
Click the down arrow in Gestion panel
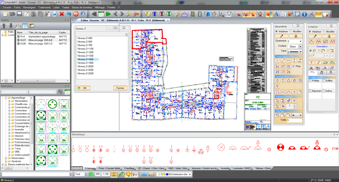[x=11, y=26]
